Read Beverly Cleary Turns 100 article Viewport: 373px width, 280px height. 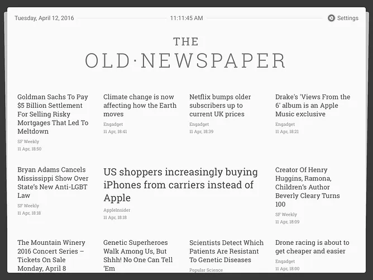307,187
